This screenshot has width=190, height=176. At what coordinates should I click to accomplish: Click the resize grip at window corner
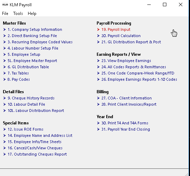[x=187, y=174]
